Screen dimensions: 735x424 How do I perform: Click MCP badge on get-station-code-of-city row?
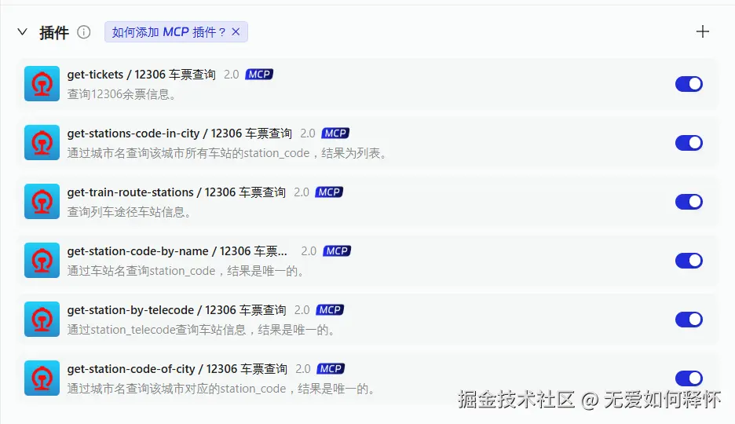[x=331, y=369]
